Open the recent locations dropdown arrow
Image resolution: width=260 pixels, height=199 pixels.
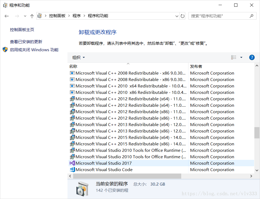tap(25, 16)
